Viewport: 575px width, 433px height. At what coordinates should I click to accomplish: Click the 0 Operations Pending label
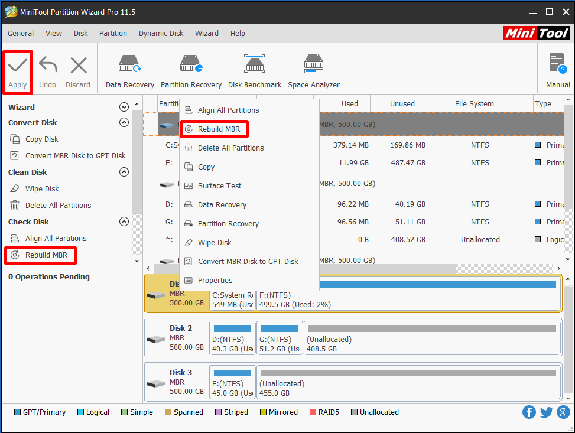click(x=49, y=277)
